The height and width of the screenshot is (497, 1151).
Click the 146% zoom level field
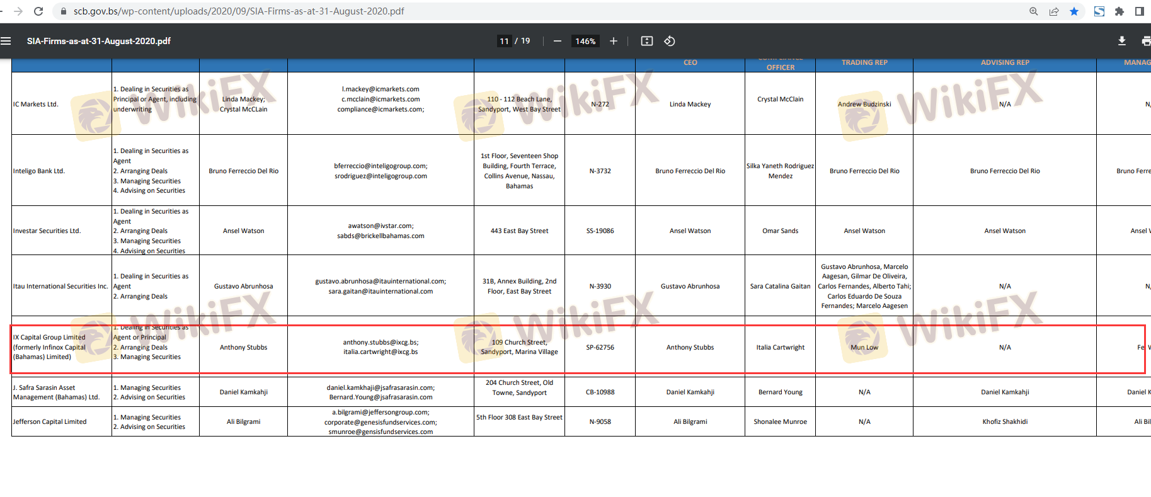[585, 41]
